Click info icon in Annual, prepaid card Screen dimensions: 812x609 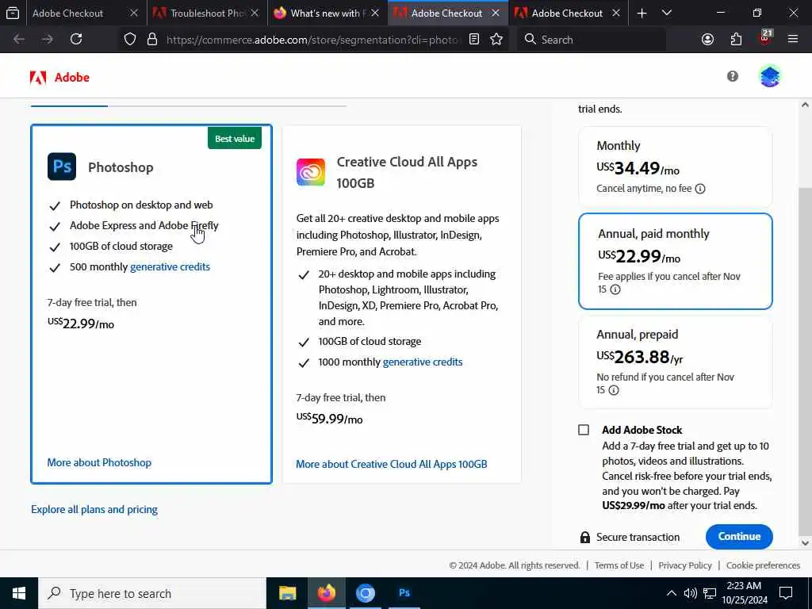tap(614, 390)
